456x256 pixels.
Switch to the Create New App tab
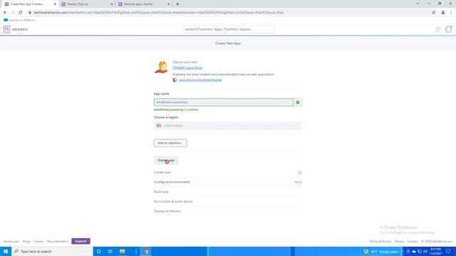tap(29, 4)
